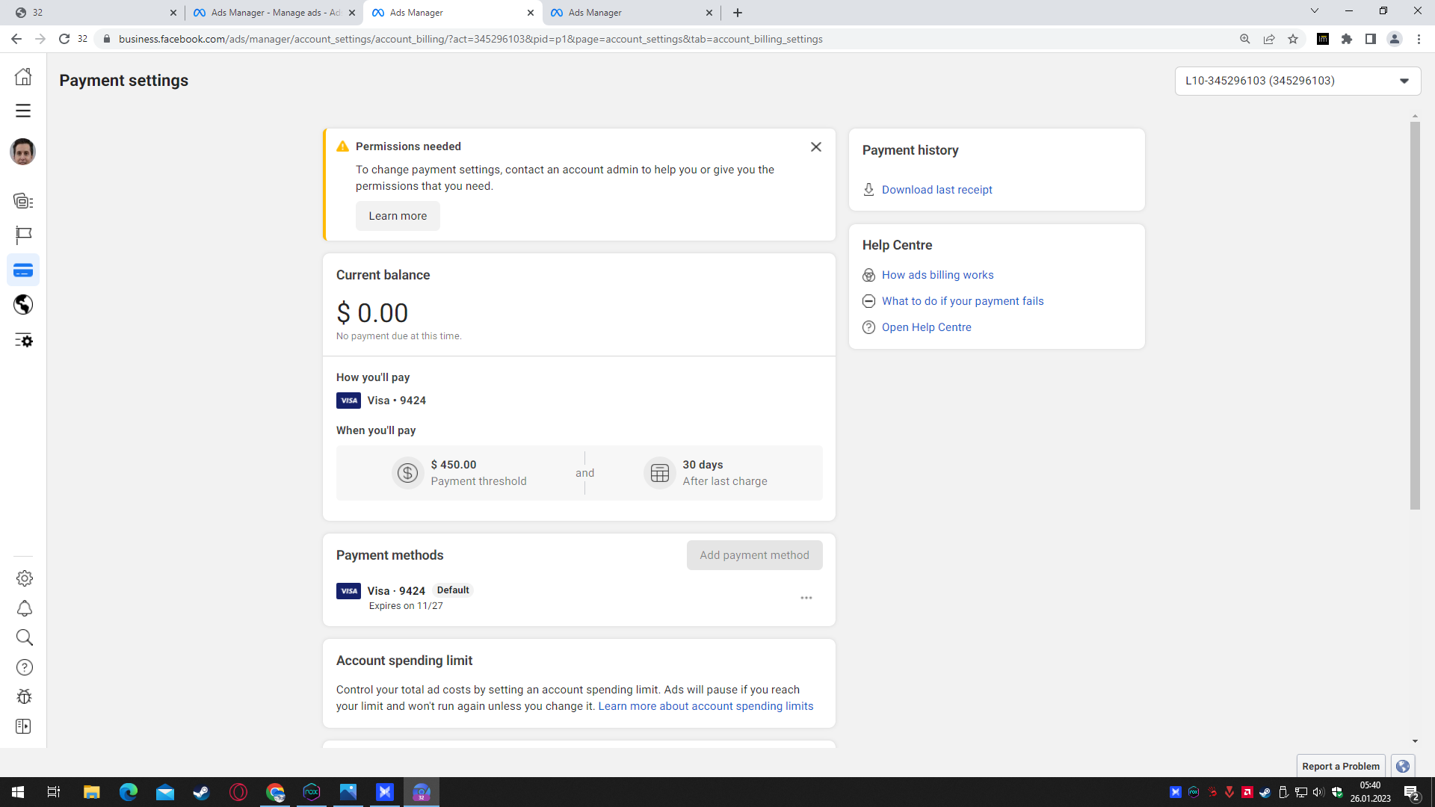Switch to the last Ads Manager browser tab
The image size is (1435, 807).
click(632, 13)
